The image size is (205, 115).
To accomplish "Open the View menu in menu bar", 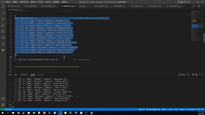I will [33, 2].
